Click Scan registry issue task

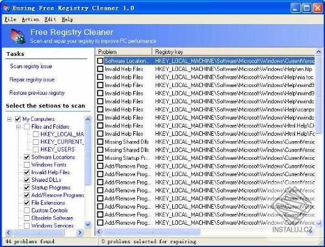tap(31, 66)
